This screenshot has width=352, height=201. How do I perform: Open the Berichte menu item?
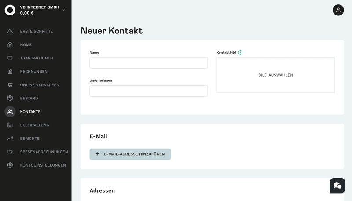pos(29,139)
